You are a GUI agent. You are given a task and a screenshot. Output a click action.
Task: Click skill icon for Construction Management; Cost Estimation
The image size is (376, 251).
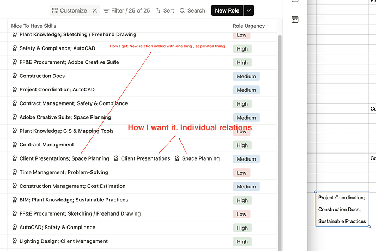point(15,186)
